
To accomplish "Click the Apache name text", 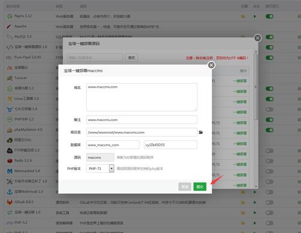I will pyautogui.click(x=20, y=26).
